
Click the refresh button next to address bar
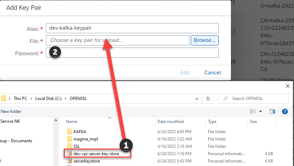208,99
